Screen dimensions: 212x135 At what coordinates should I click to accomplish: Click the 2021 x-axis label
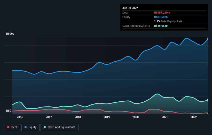(165, 117)
